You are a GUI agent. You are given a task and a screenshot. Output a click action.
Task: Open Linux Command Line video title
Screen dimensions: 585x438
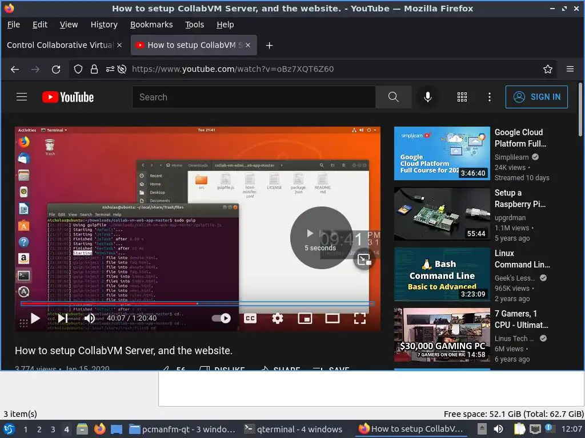[522, 259]
